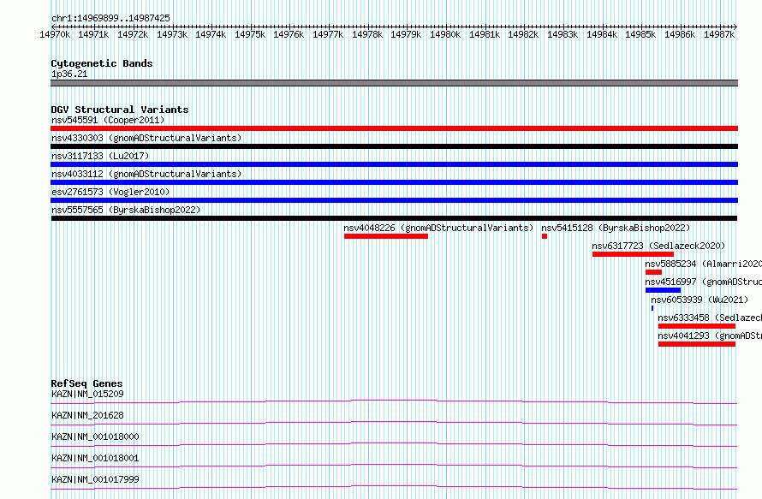
Task: Click the 14971k ruler tick label
Action: coord(93,34)
